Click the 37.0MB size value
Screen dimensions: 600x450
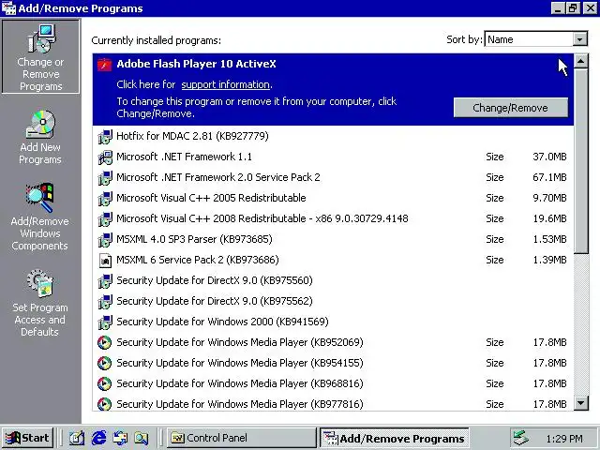549,157
